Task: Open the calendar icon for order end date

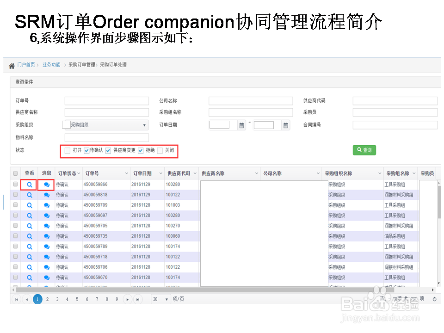Action: pyautogui.click(x=286, y=124)
